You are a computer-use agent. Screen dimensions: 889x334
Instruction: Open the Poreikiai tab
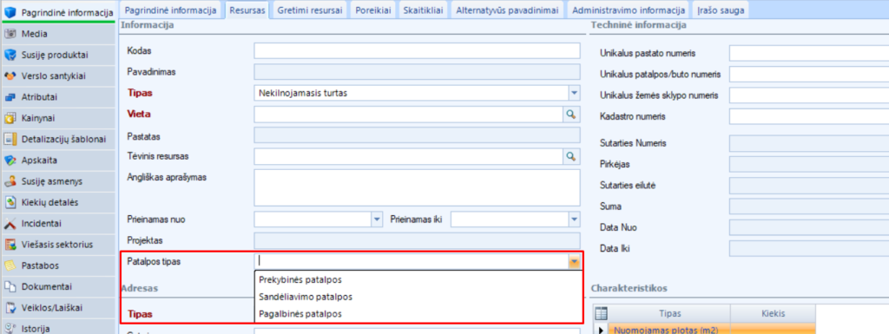click(x=373, y=10)
